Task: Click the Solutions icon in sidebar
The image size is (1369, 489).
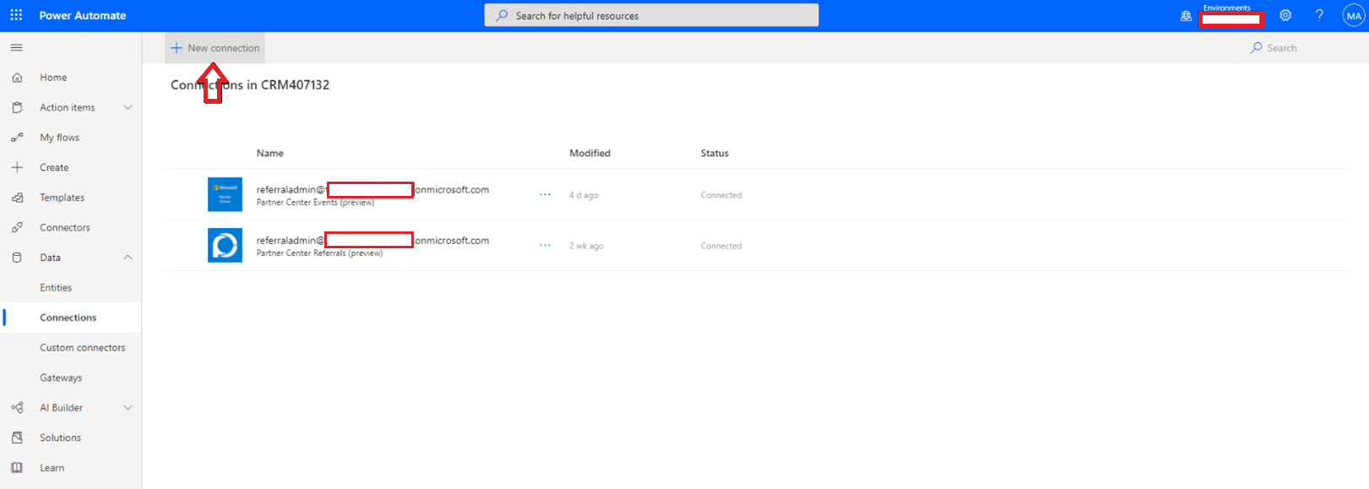Action: pos(17,437)
